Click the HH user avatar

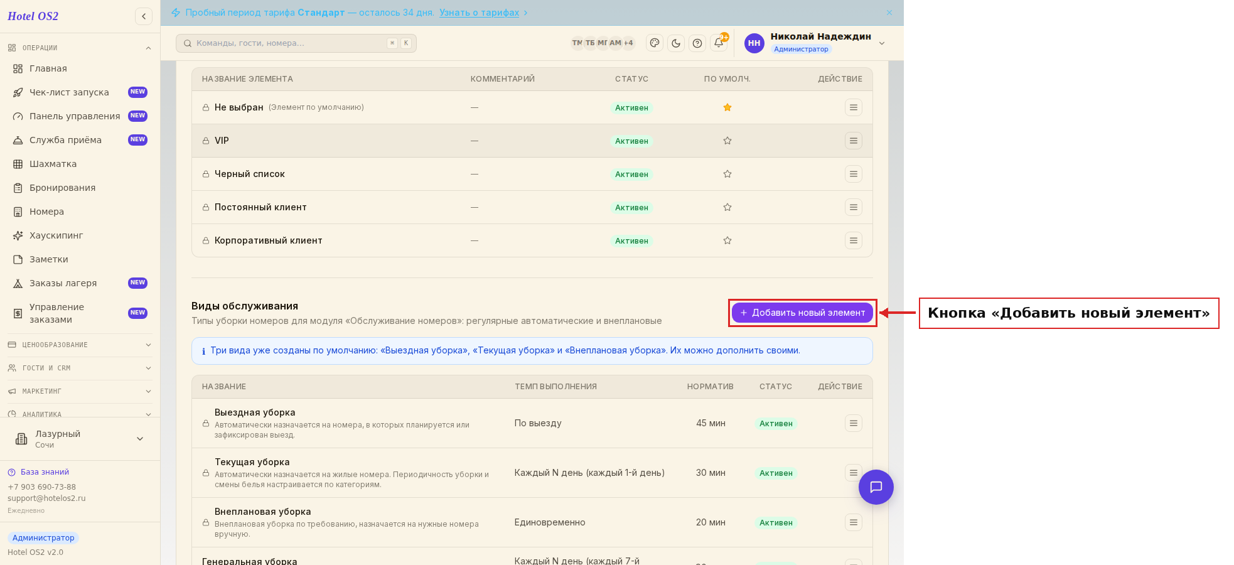tap(754, 43)
